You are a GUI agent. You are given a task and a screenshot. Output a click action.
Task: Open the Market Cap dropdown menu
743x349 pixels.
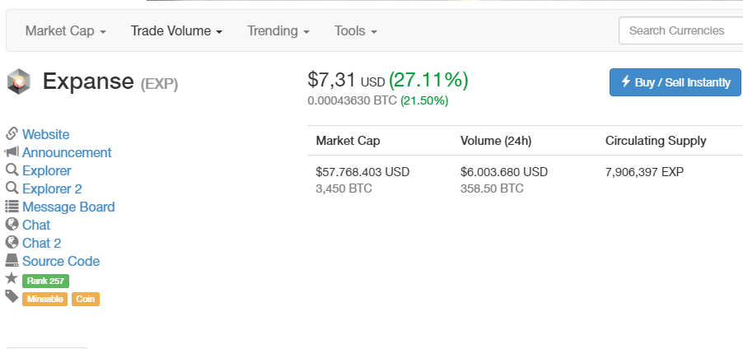[66, 31]
